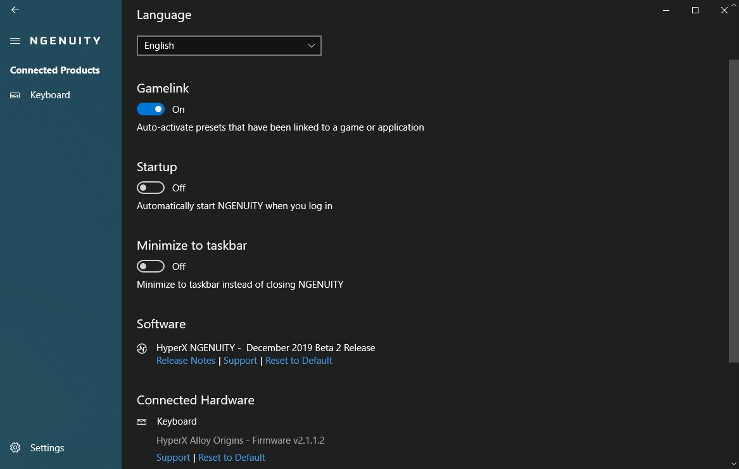Click the scrollbar down arrow

[733, 465]
